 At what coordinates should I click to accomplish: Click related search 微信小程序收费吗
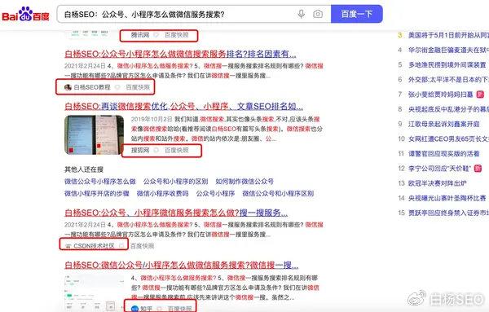[162, 194]
